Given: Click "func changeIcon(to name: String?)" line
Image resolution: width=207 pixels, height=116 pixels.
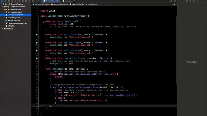Looking at the screenshot, I should [x=67, y=69].
